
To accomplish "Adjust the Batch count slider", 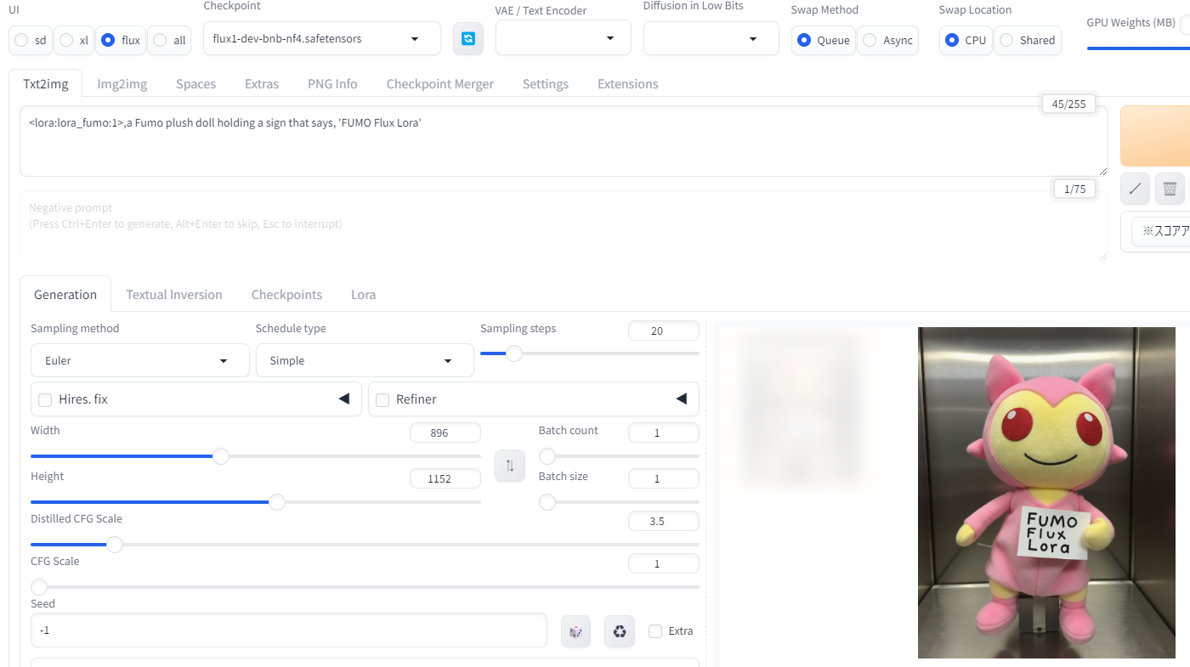I will tap(619, 456).
